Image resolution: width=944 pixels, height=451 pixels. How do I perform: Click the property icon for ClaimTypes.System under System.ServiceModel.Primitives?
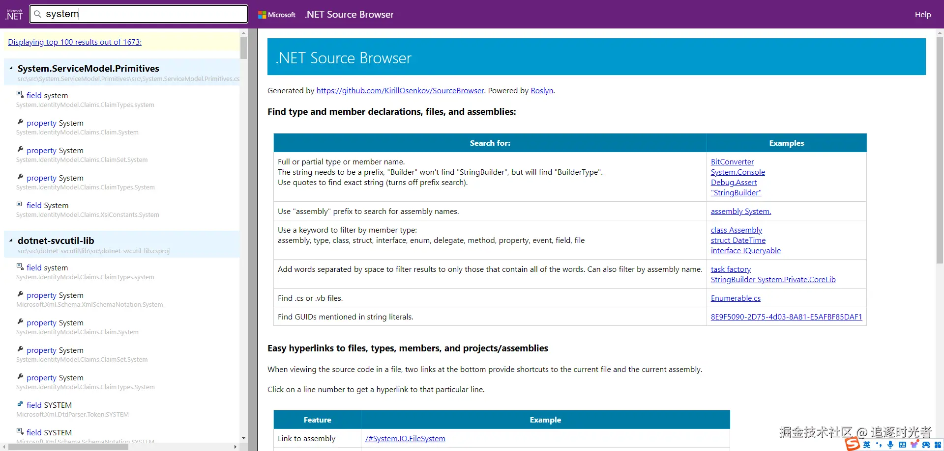(20, 177)
